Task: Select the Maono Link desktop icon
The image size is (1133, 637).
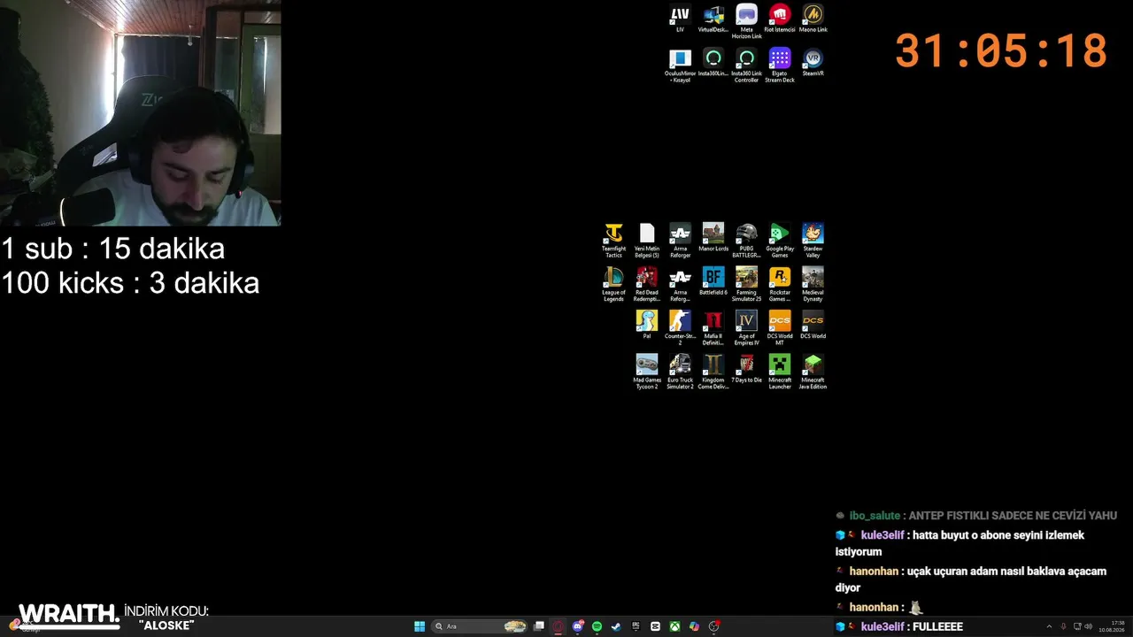Action: 813,19
